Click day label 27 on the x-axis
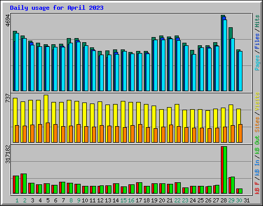The image size is (263, 206). pos(216,200)
